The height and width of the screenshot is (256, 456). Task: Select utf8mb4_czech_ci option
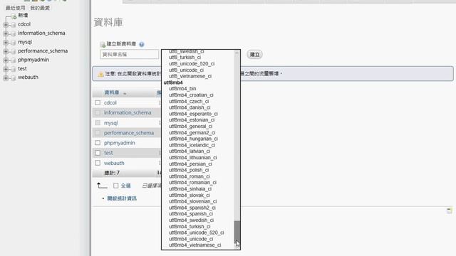tap(189, 101)
